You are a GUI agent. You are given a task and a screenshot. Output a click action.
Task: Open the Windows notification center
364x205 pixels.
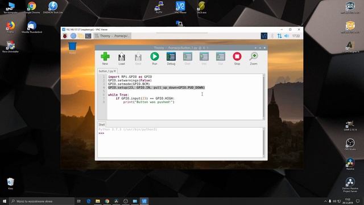pos(358,201)
